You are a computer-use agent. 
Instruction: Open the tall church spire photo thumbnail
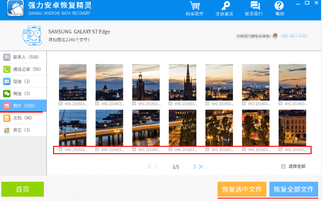[183, 82]
